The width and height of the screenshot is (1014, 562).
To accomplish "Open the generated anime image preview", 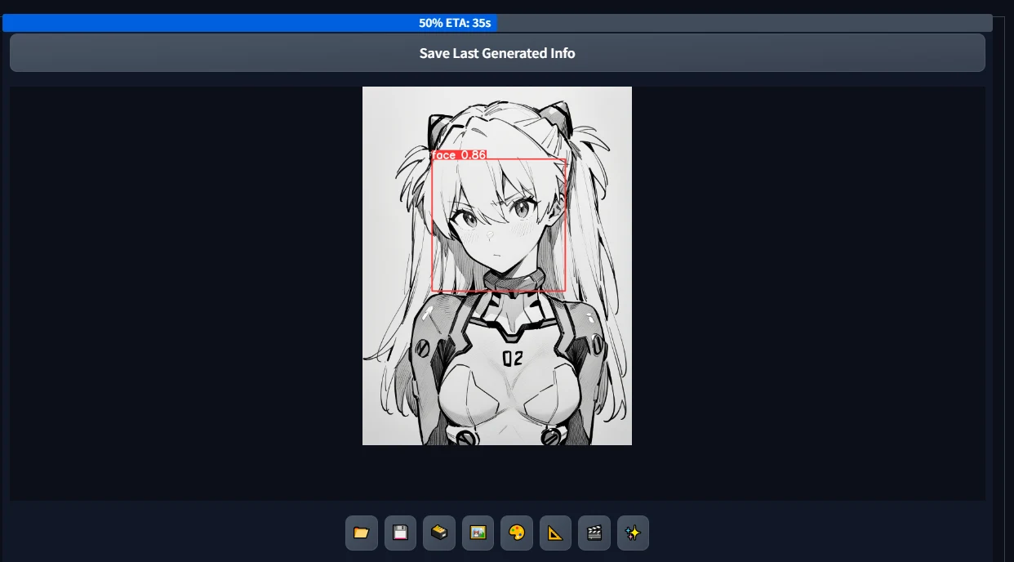I will pyautogui.click(x=497, y=265).
